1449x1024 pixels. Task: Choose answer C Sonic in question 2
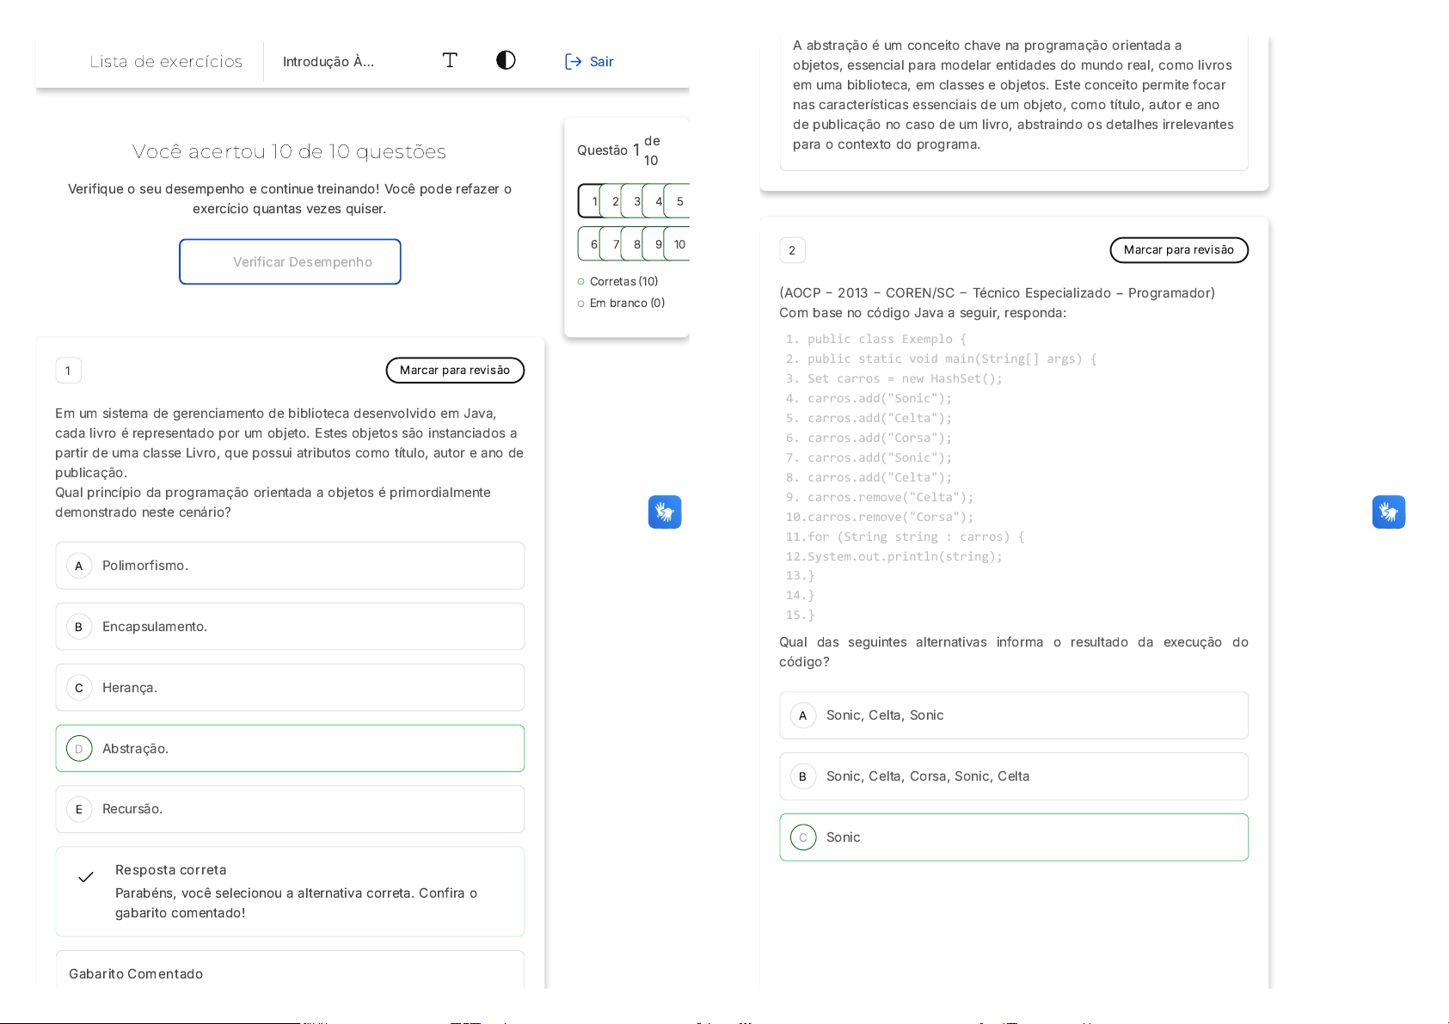pyautogui.click(x=1013, y=837)
